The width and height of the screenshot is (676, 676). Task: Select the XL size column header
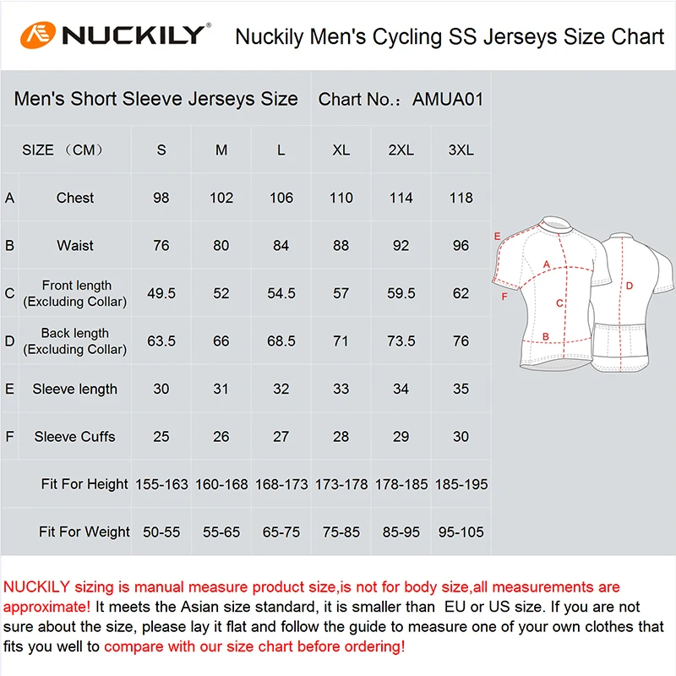tap(341, 150)
